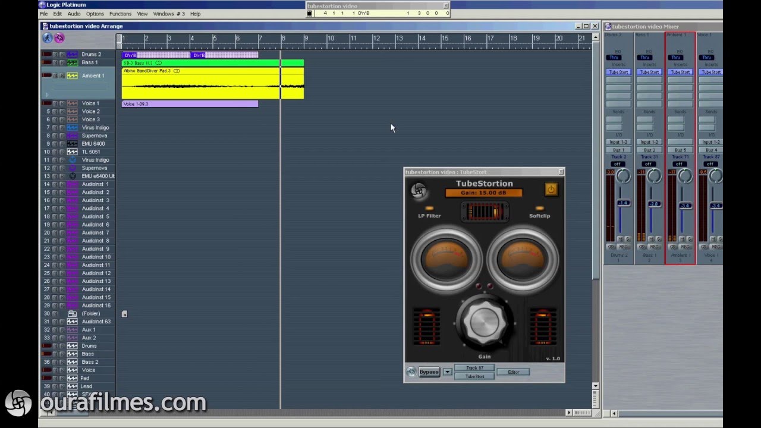Open the plugin preset dropdown arrow

[447, 372]
